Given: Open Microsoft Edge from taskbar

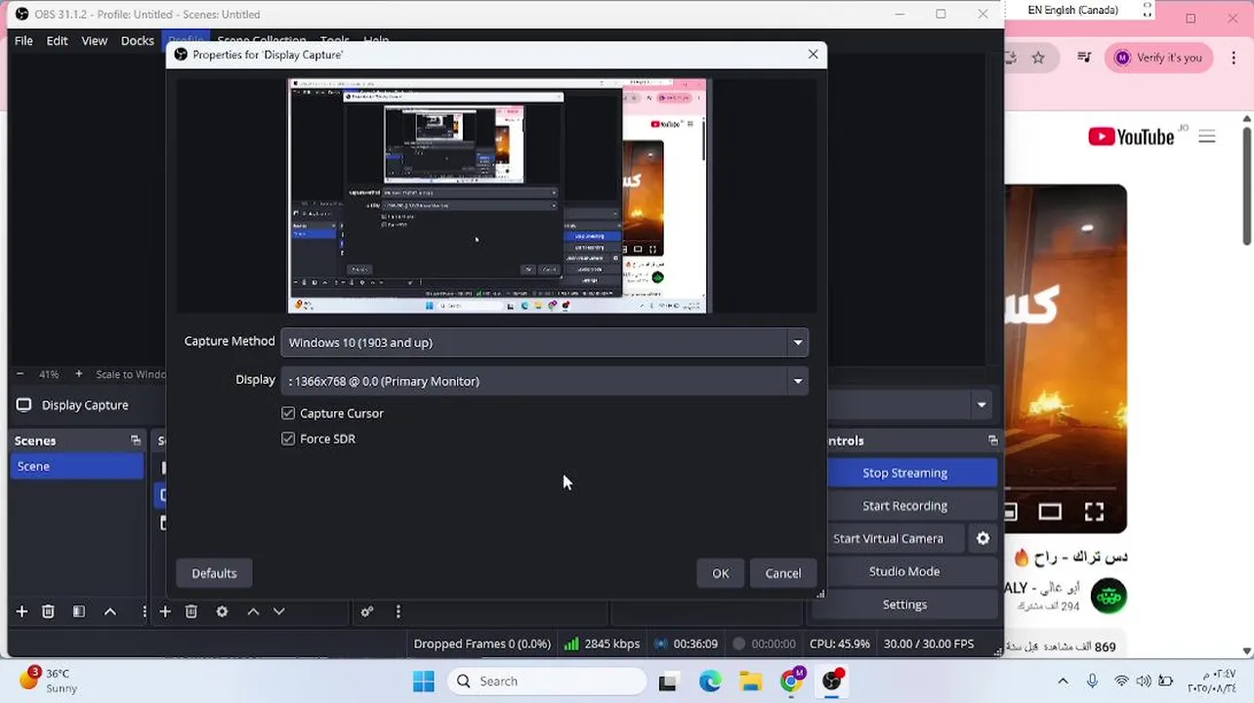Looking at the screenshot, I should point(710,682).
